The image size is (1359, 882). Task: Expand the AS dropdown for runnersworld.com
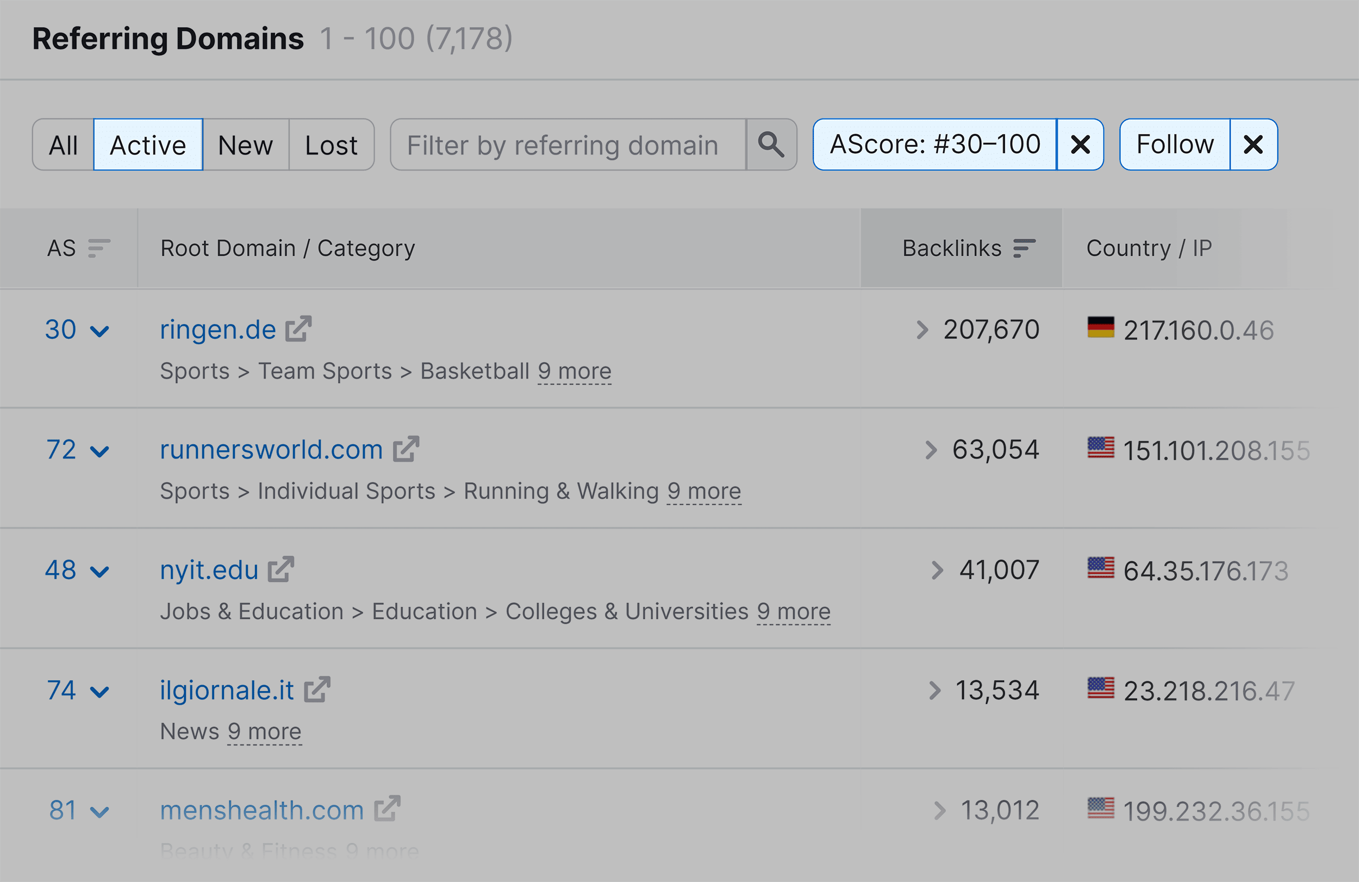click(x=100, y=451)
